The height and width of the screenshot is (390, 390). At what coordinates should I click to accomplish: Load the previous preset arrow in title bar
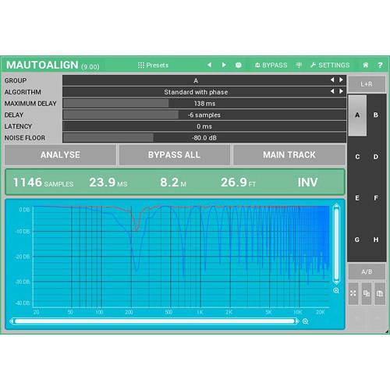210,65
